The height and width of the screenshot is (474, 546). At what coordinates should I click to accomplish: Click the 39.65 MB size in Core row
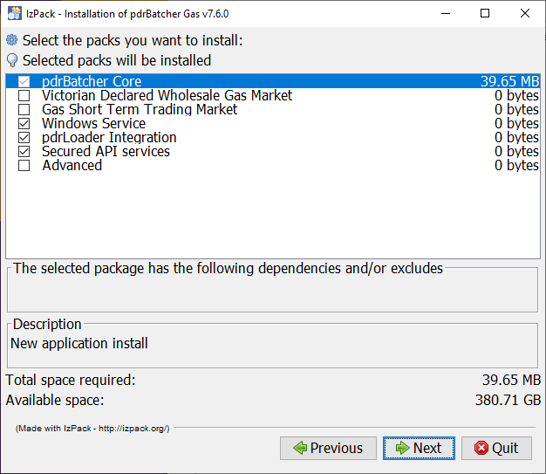tap(509, 81)
